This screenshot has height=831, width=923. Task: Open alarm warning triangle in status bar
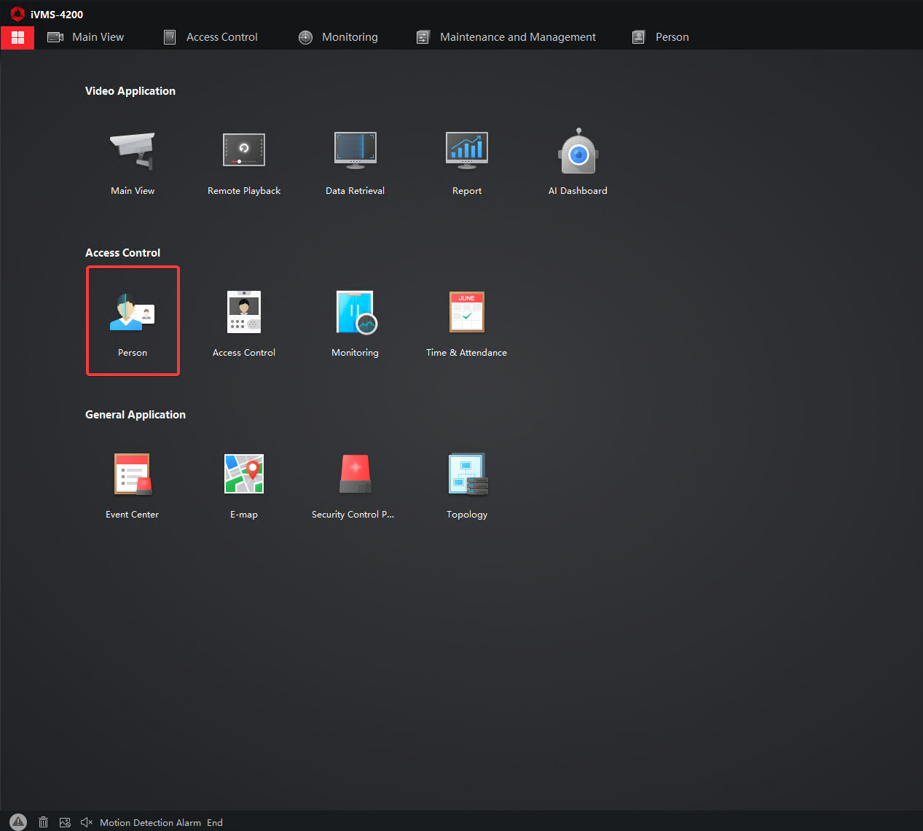(x=18, y=822)
